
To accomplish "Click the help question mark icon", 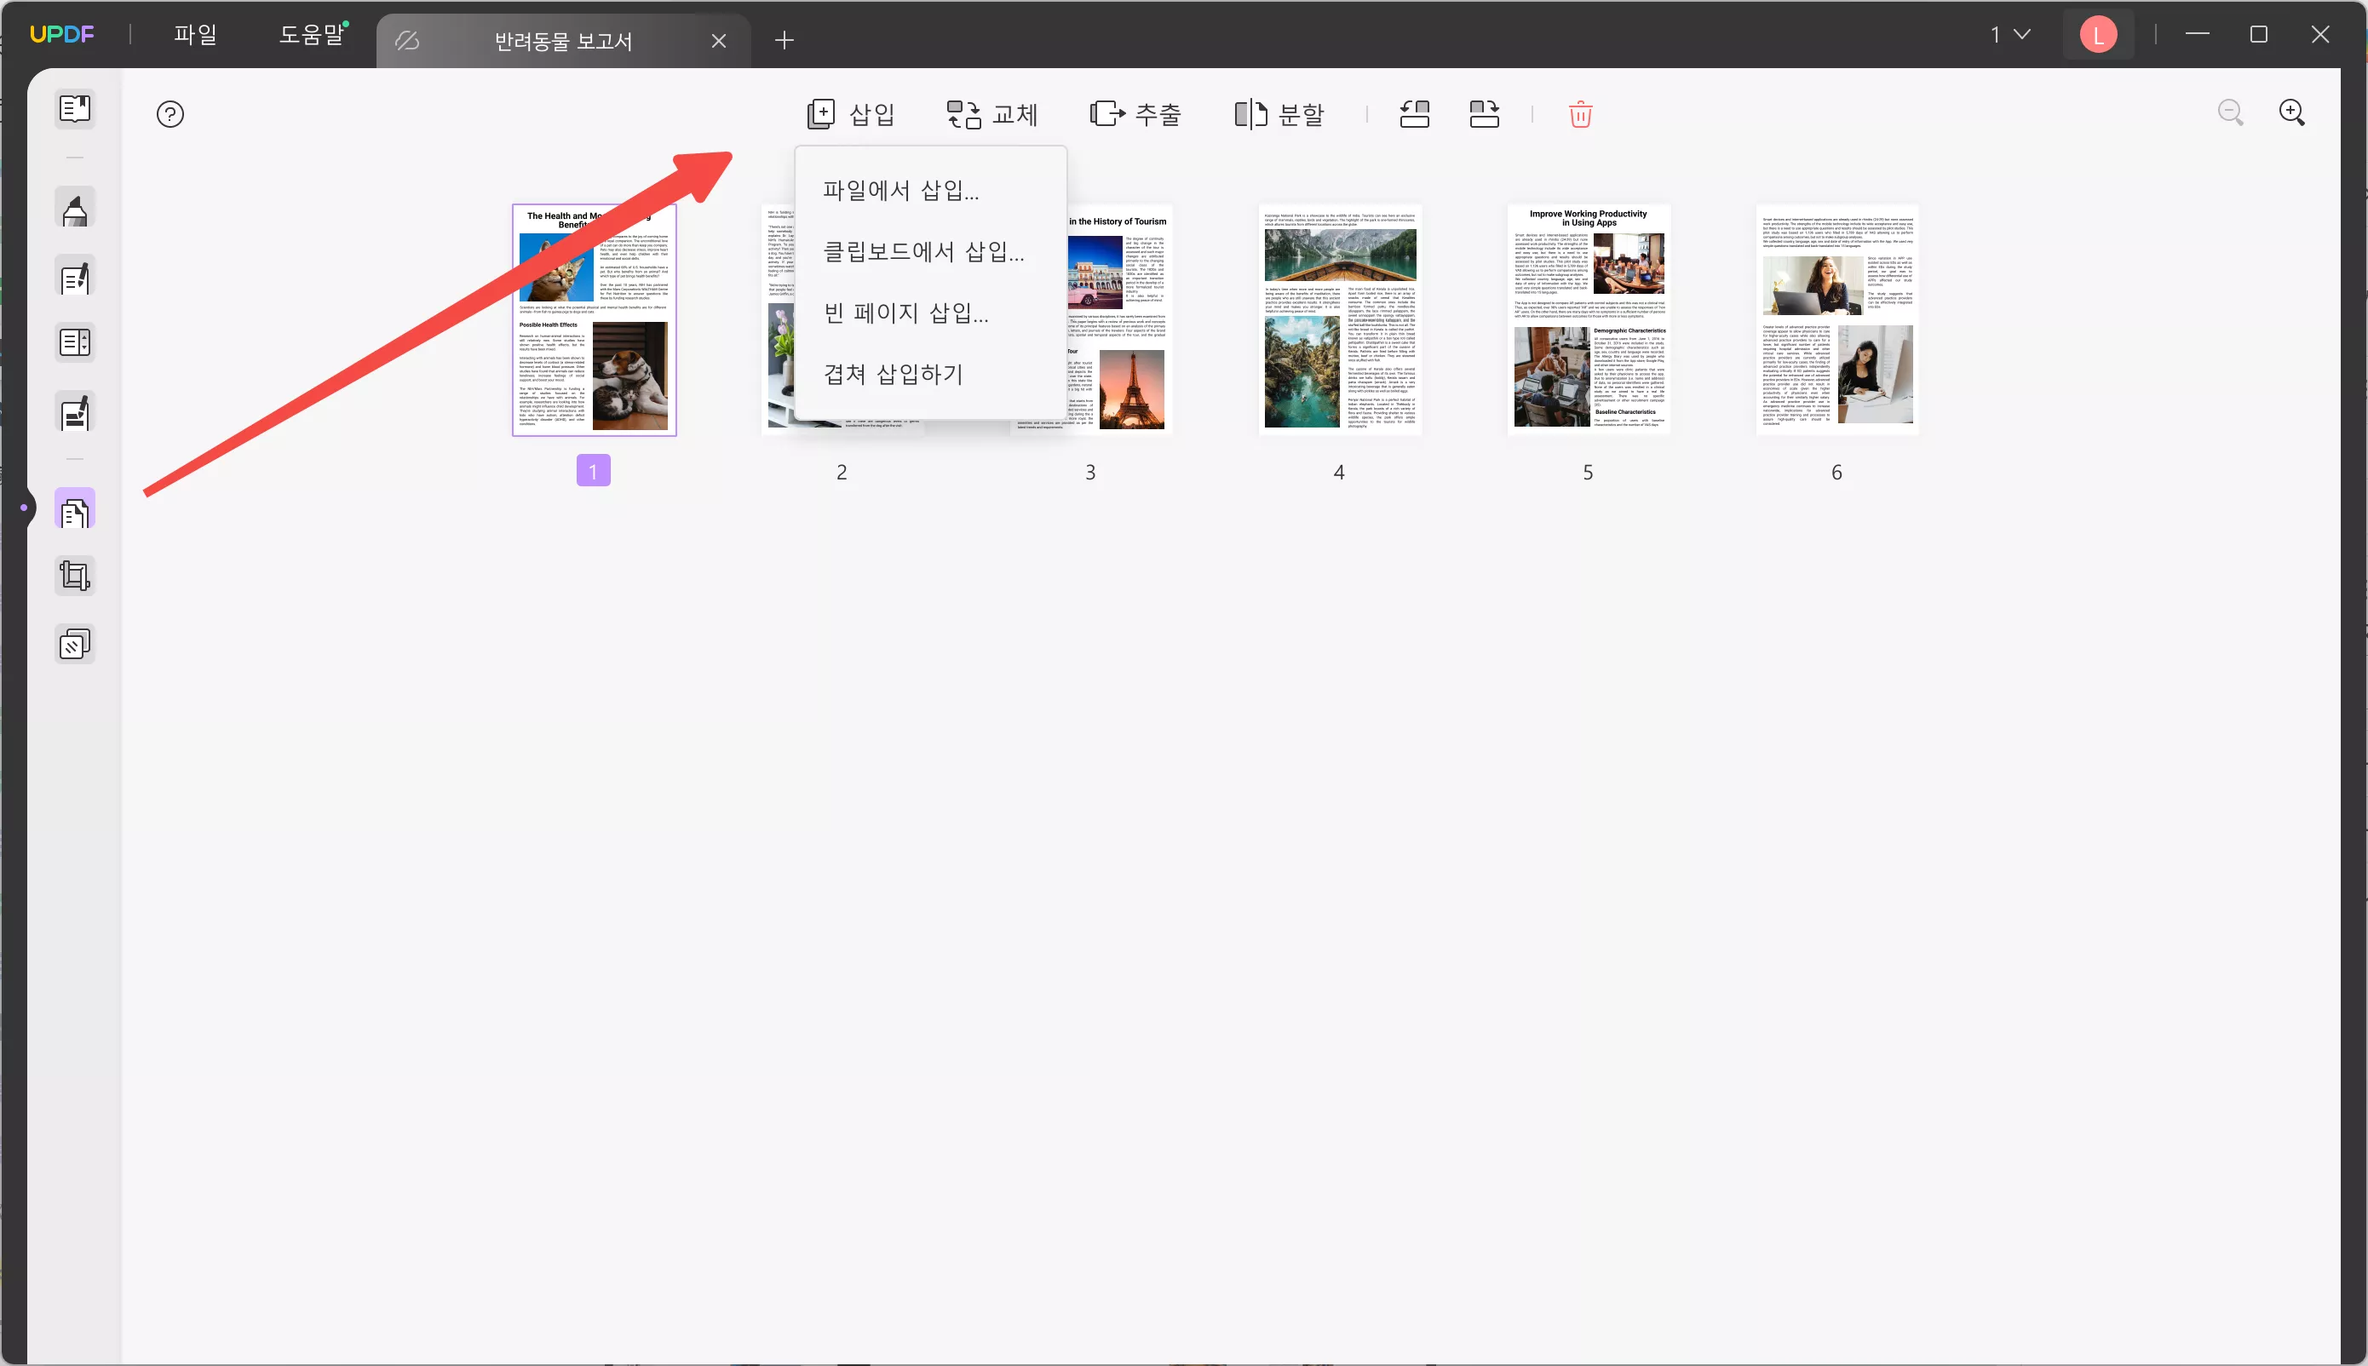I will coord(170,114).
